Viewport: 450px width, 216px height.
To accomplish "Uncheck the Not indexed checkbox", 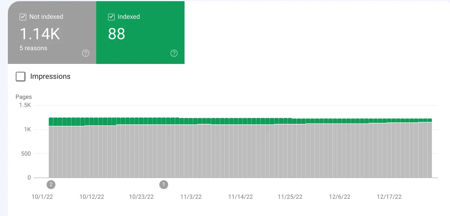I will [x=23, y=17].
